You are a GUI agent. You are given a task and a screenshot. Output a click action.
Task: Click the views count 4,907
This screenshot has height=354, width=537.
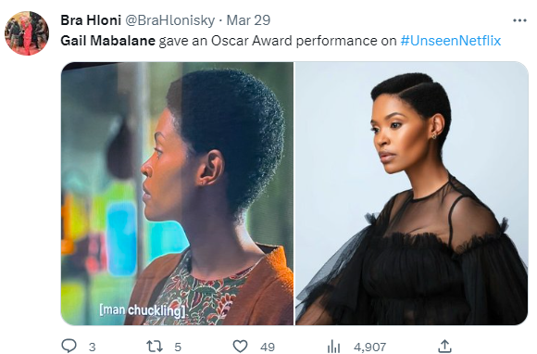click(x=369, y=348)
